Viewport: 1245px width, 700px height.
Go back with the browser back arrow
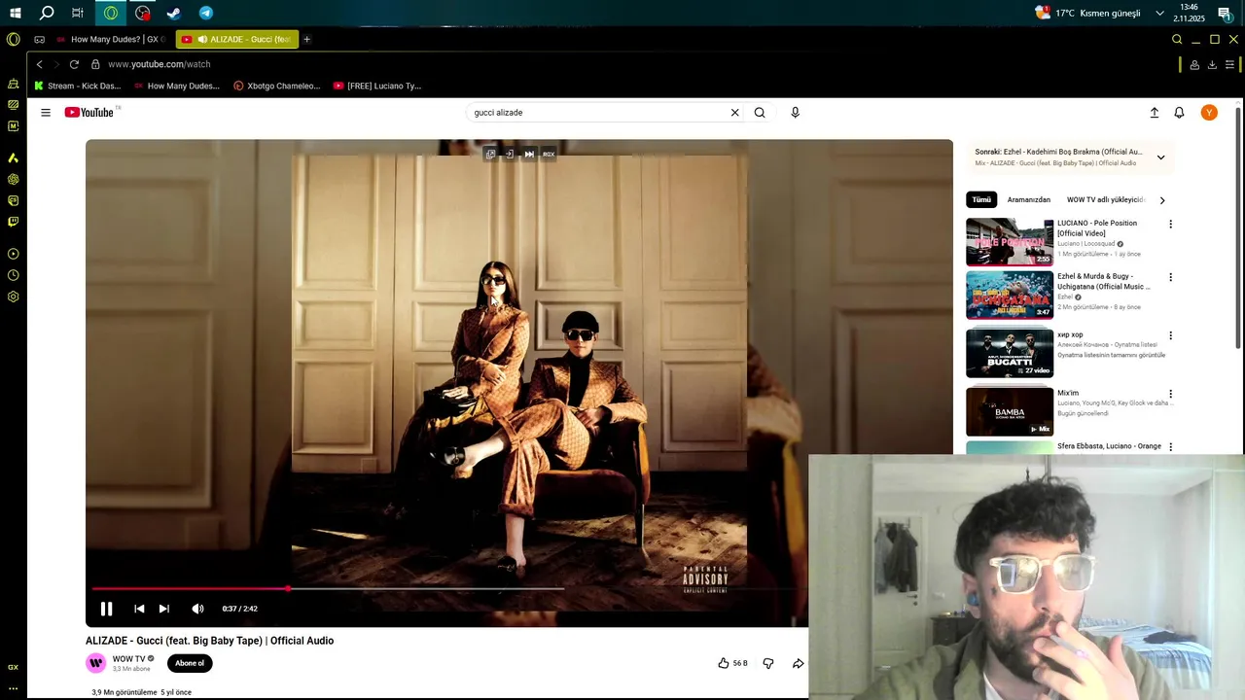point(39,64)
